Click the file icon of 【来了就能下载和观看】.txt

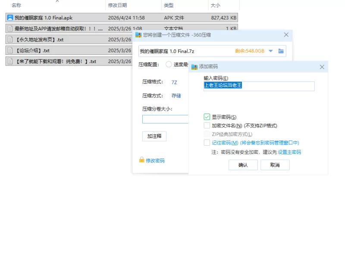click(x=10, y=61)
